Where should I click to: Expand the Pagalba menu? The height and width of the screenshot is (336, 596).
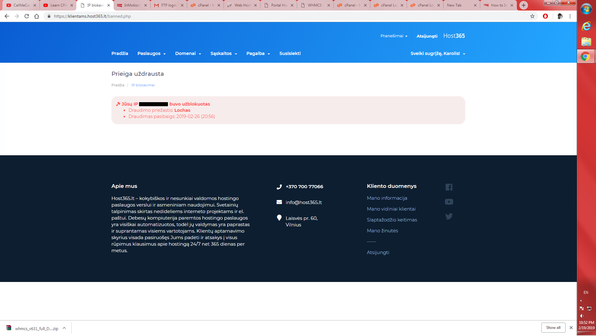(x=258, y=53)
